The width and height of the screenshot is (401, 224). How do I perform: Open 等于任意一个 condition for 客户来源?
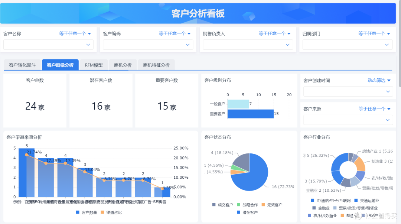[374, 109]
